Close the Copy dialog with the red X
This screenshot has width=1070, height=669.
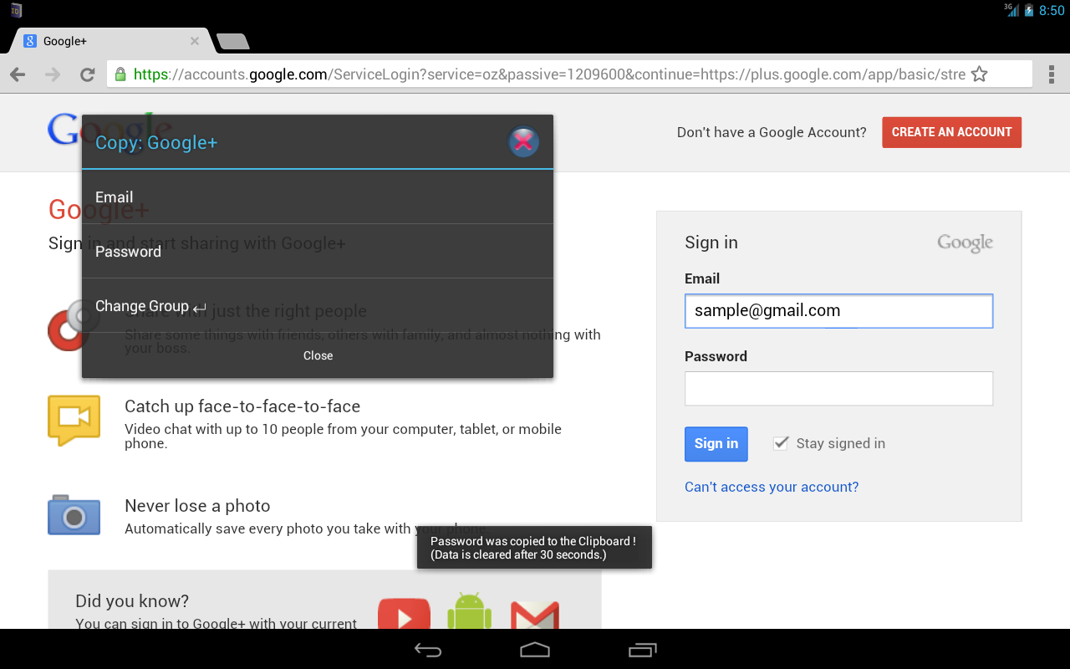(523, 141)
